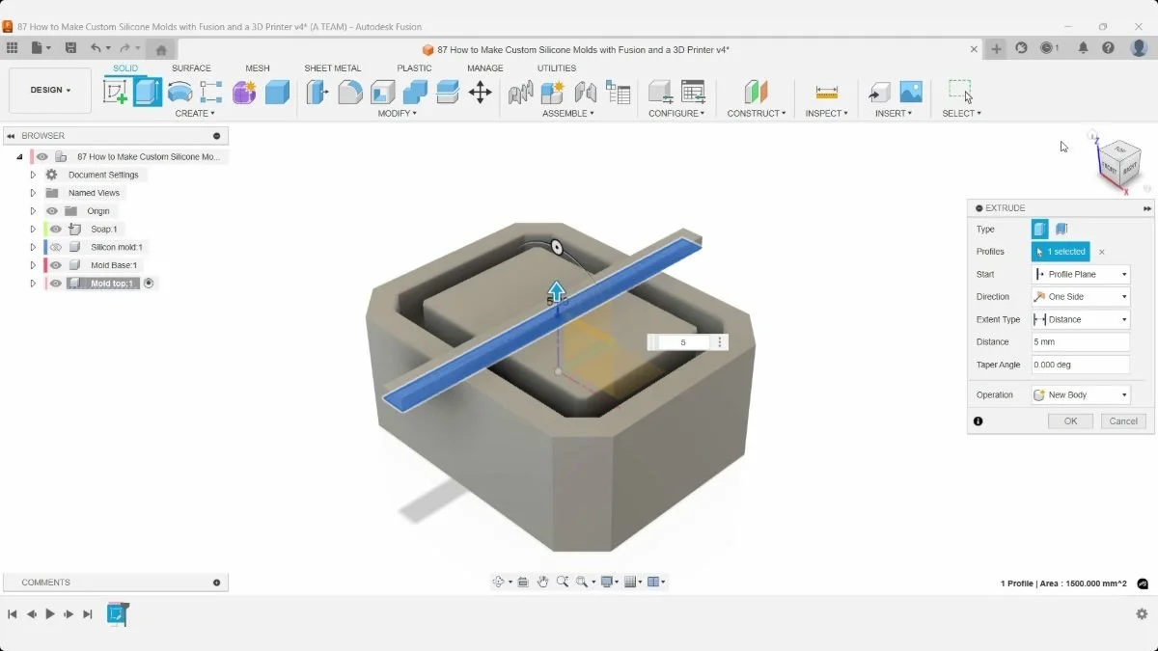Switch to the Surface tab
1158x651 pixels.
(191, 68)
